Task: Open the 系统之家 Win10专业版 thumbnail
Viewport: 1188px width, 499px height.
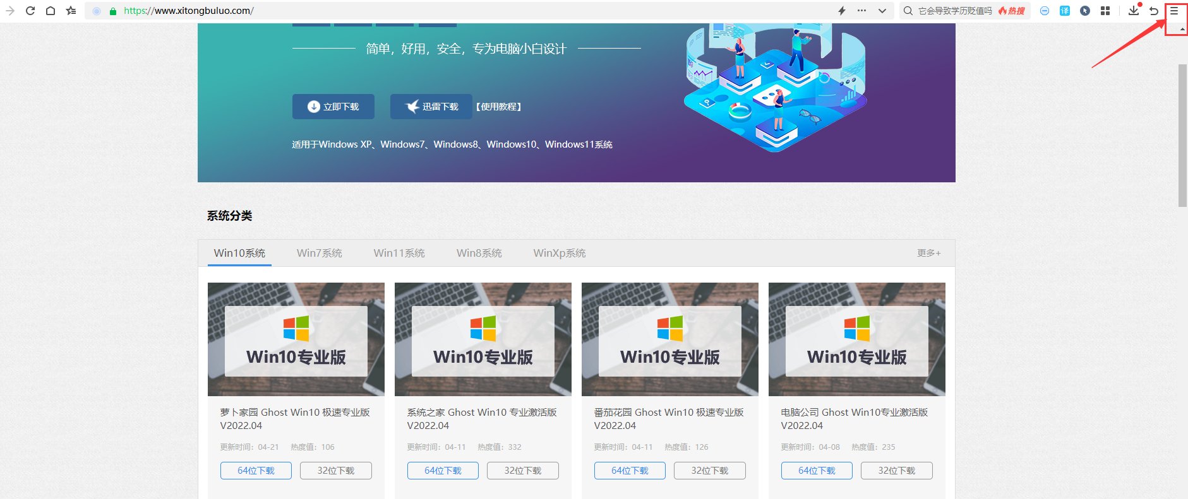Action: [483, 339]
